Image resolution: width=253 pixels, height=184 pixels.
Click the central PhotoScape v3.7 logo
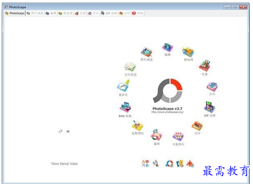[168, 91]
